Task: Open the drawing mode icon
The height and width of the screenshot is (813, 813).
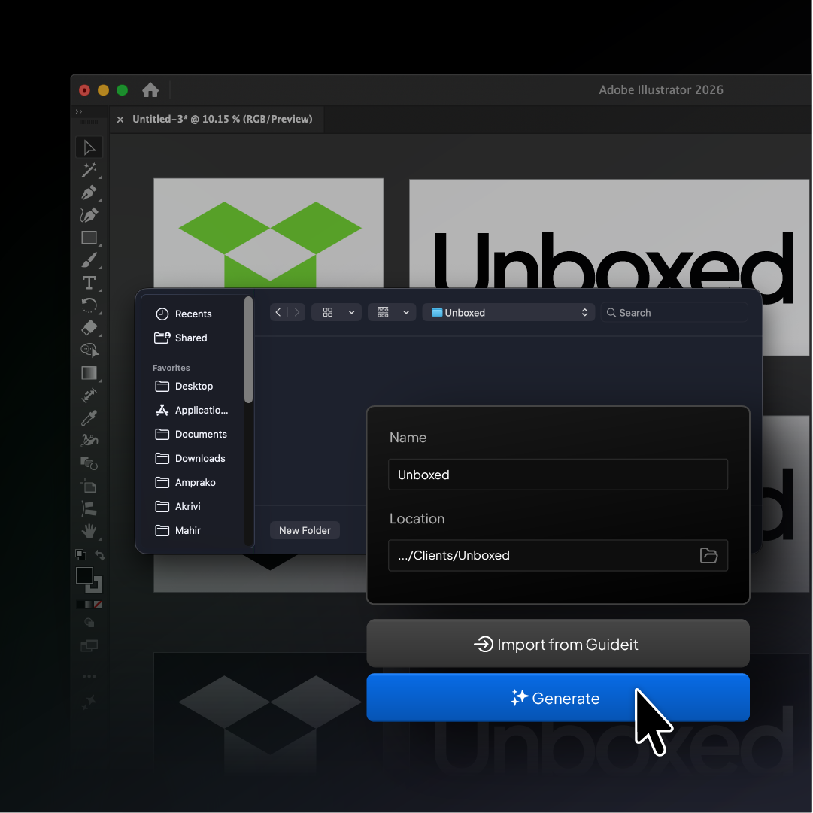Action: [x=89, y=623]
